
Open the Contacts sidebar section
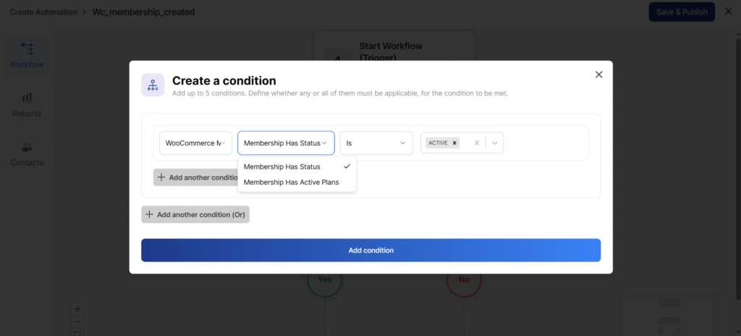point(27,154)
